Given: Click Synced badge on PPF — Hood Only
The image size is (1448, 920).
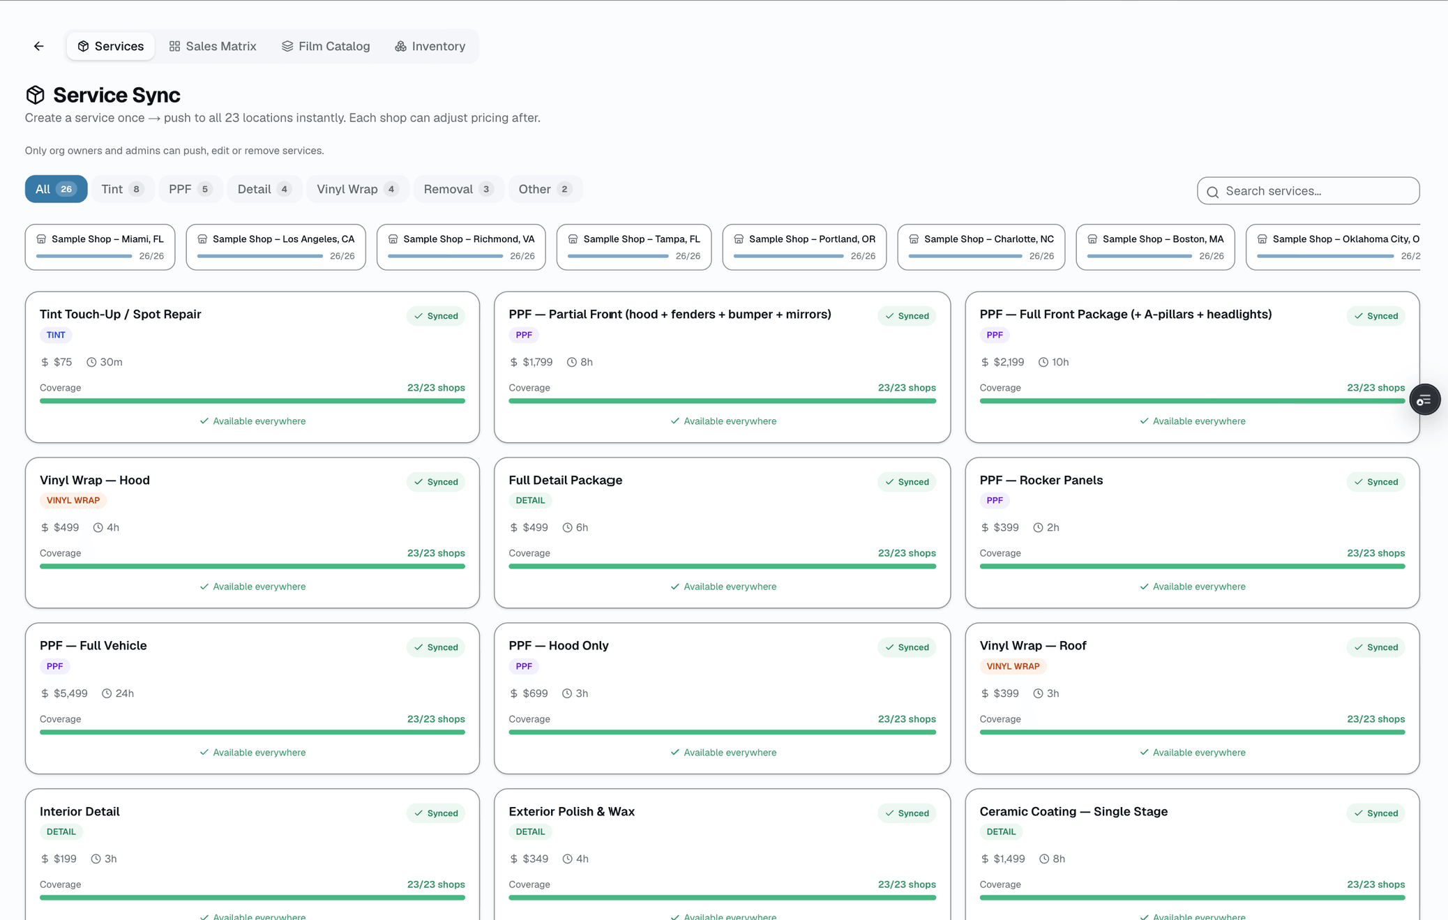Looking at the screenshot, I should (x=907, y=647).
